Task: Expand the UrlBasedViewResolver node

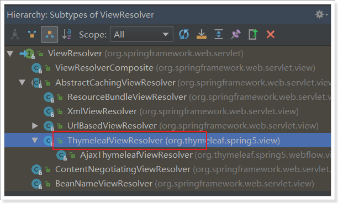Action: [x=35, y=126]
